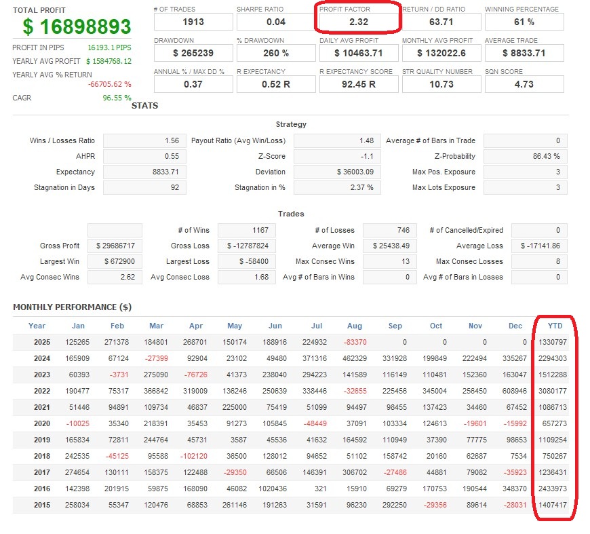The height and width of the screenshot is (534, 590).
Task: Click the Largest Win value $ 672900
Action: coord(115,261)
